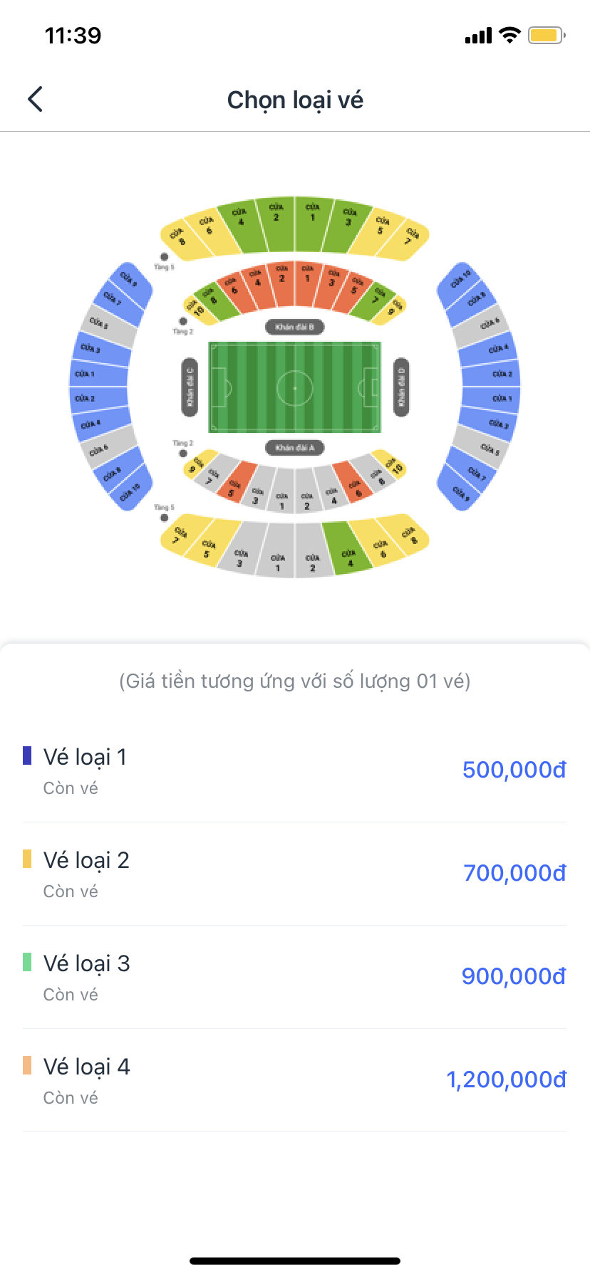590x1276 pixels.
Task: Click the center circle of the pitch
Action: pyautogui.click(x=295, y=389)
